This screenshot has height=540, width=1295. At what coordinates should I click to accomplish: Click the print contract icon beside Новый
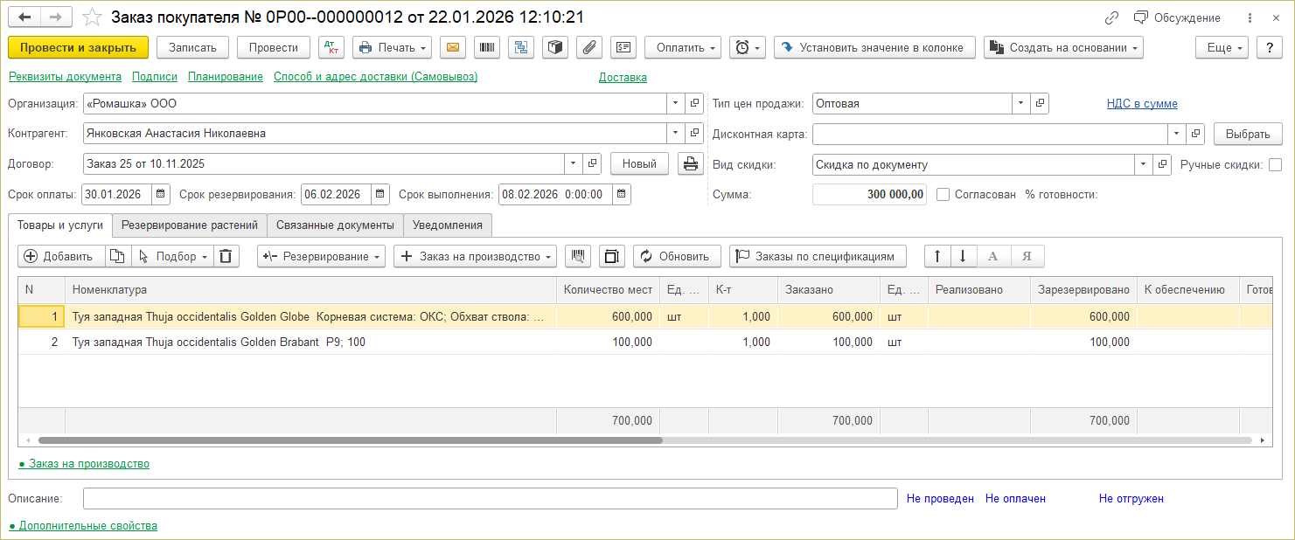(x=690, y=163)
